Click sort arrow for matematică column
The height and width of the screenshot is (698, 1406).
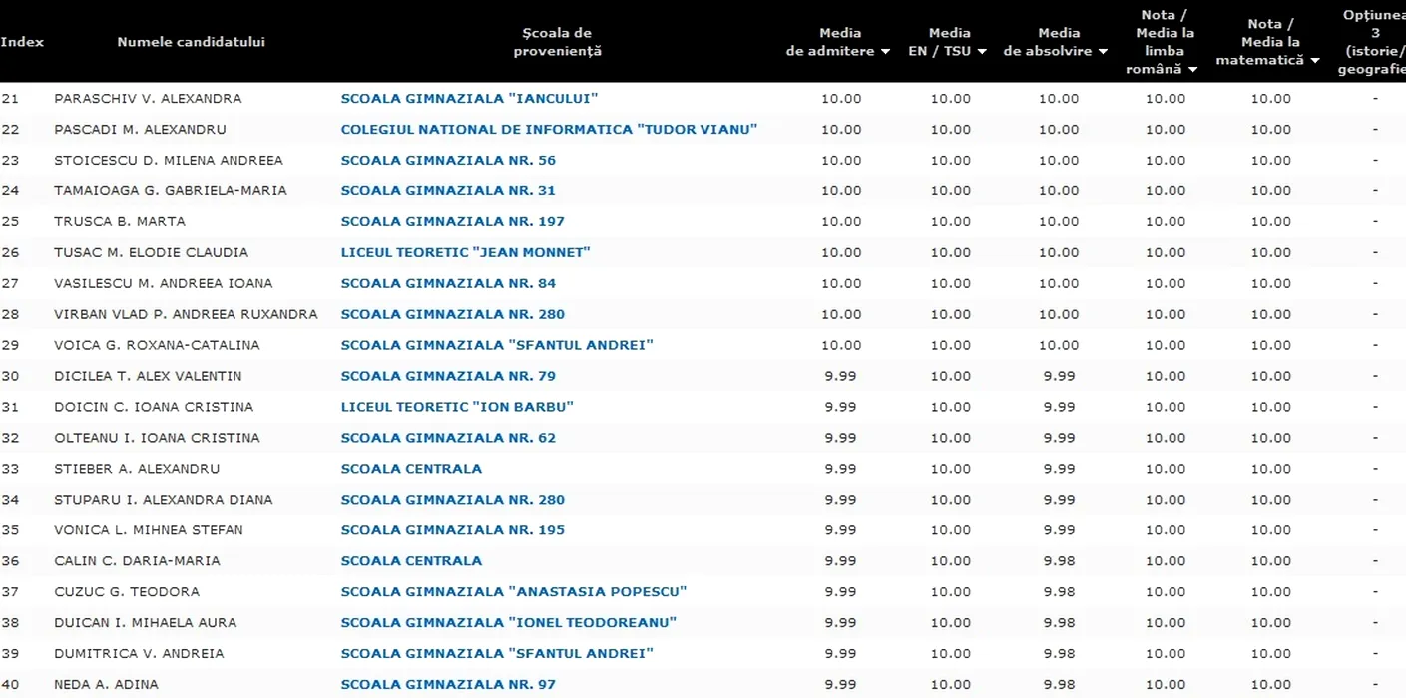[1315, 61]
